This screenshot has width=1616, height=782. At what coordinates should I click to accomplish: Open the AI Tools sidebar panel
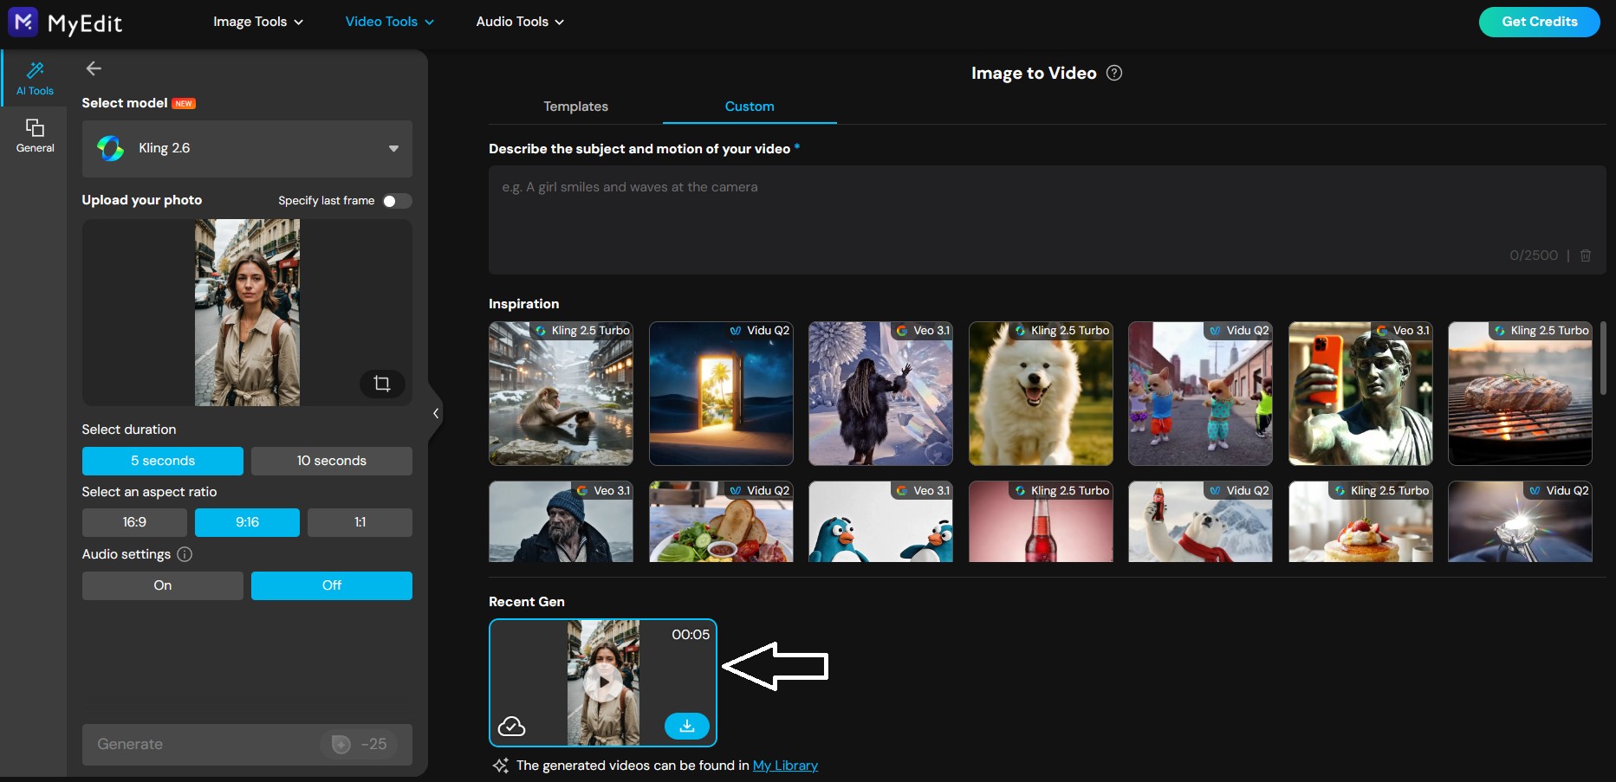(35, 78)
